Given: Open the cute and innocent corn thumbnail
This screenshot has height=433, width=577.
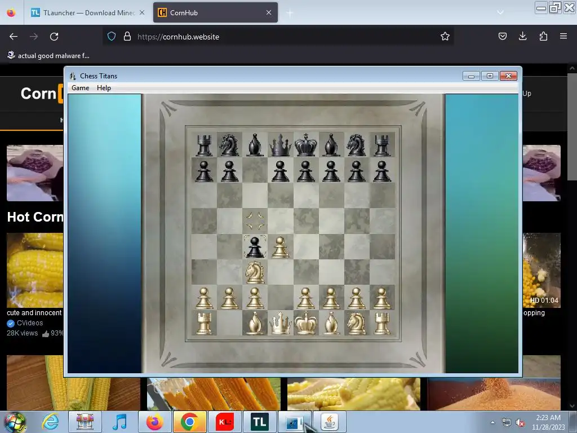Looking at the screenshot, I should tap(35, 270).
